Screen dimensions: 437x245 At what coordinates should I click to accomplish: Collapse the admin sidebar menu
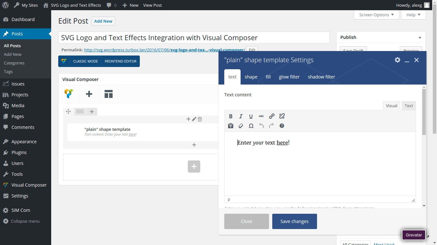tap(21, 221)
